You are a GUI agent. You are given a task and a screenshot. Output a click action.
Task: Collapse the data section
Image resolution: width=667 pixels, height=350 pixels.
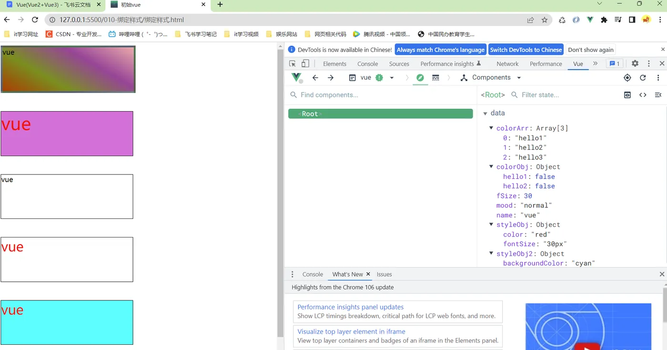pos(485,113)
